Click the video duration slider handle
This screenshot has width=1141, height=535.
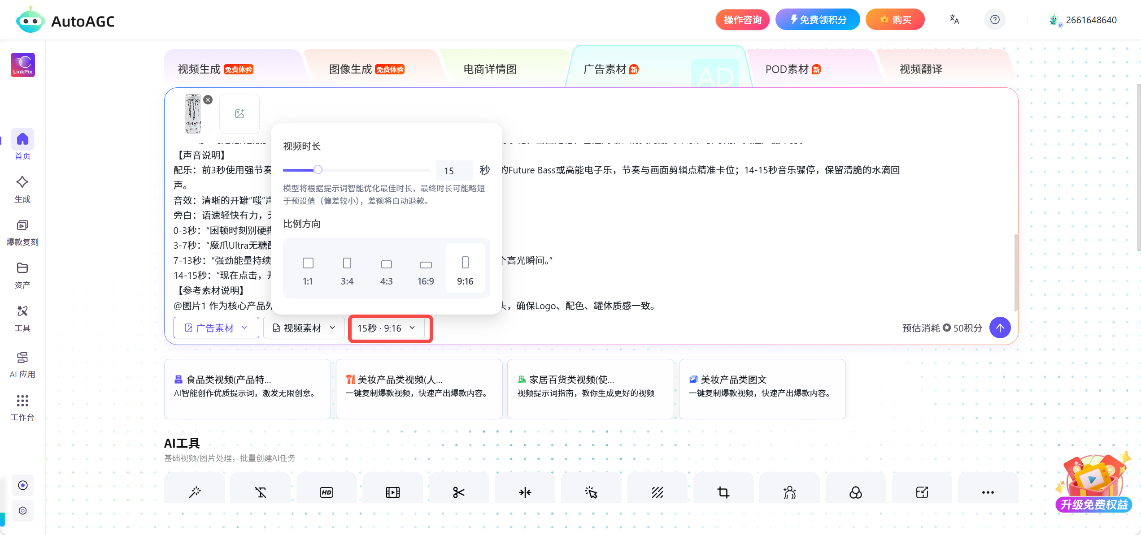318,170
